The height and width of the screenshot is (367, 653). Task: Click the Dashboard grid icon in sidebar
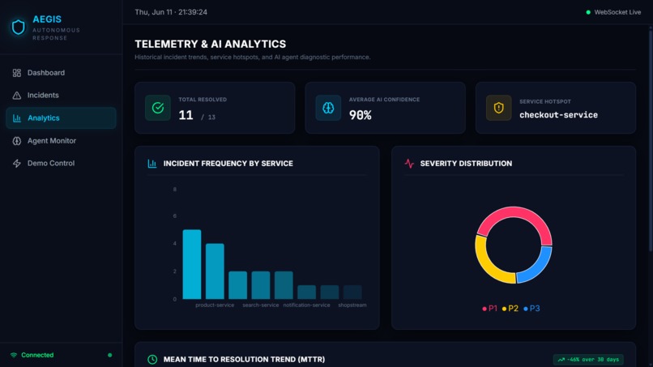pos(17,73)
